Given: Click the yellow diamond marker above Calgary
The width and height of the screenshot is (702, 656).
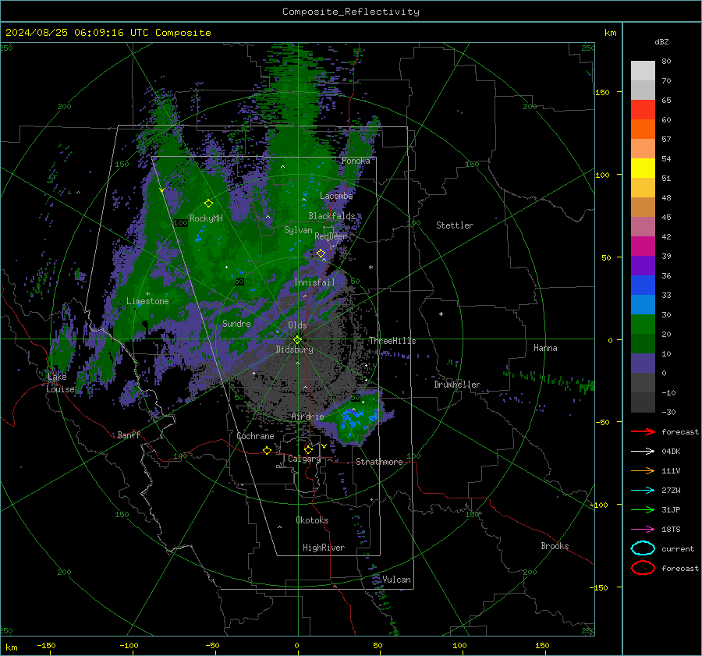Looking at the screenshot, I should [308, 449].
